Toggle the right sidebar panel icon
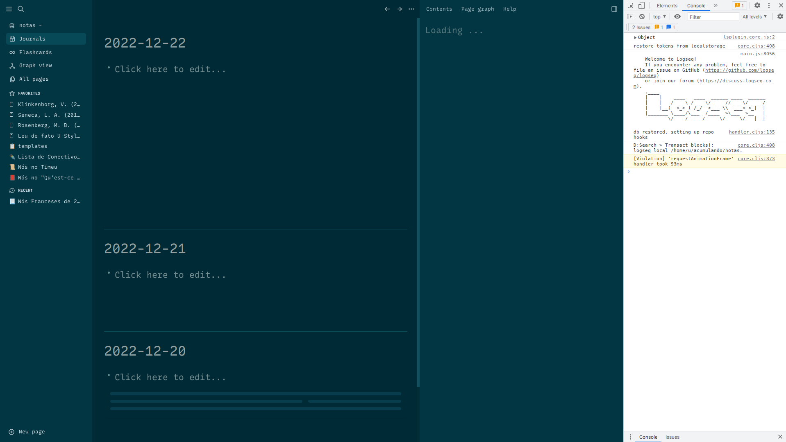786x442 pixels. (x=613, y=9)
